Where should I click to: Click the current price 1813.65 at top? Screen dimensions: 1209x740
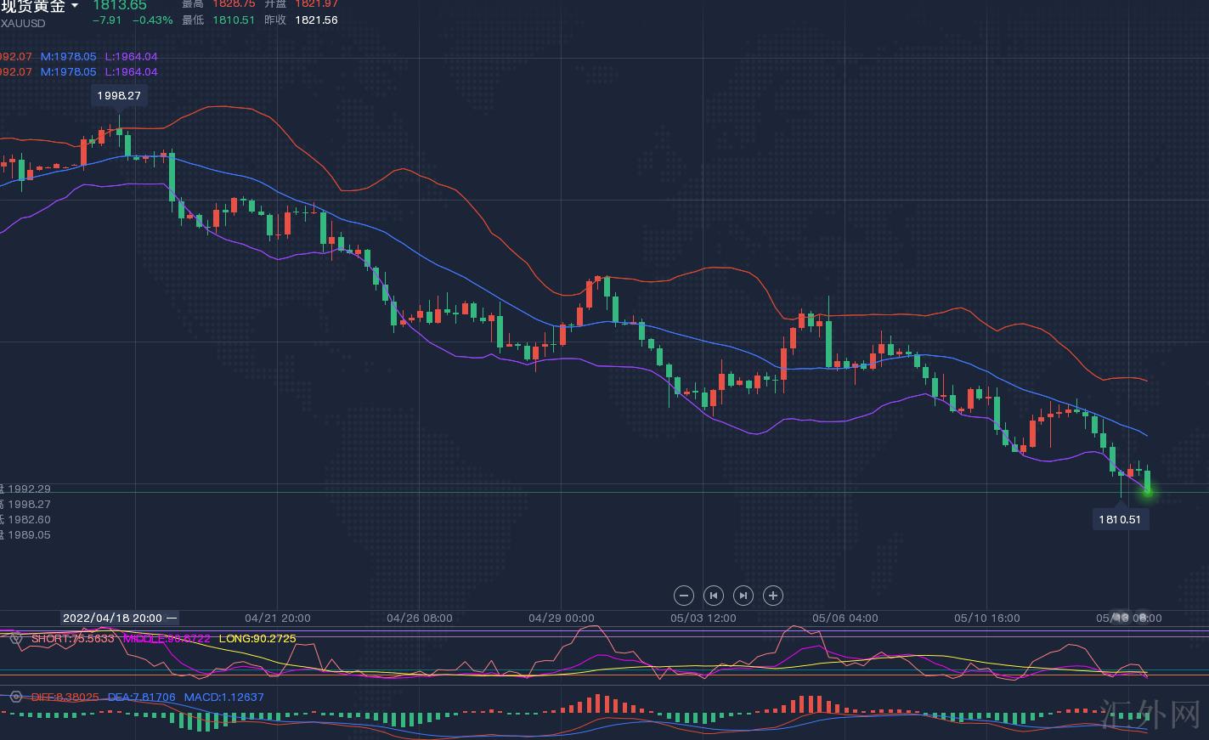pyautogui.click(x=119, y=6)
